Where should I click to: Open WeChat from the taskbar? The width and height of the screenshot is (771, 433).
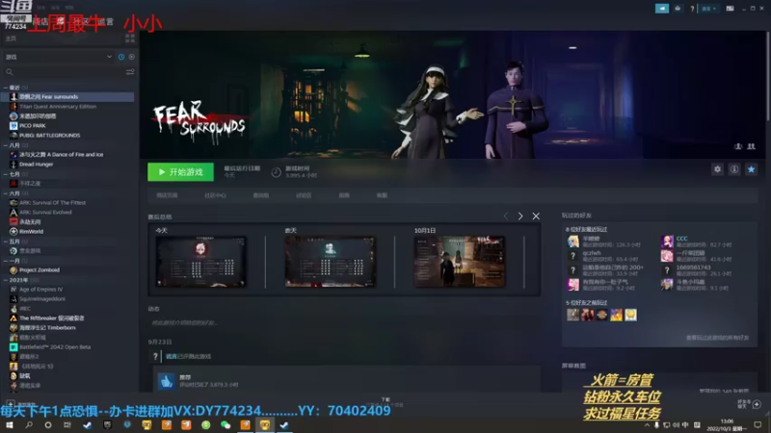point(226,424)
